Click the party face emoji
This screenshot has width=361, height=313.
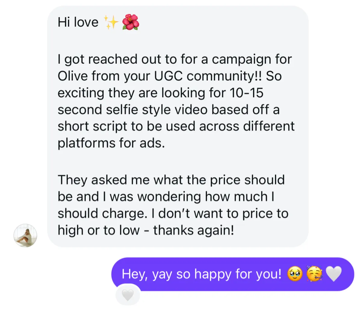pyautogui.click(x=314, y=274)
